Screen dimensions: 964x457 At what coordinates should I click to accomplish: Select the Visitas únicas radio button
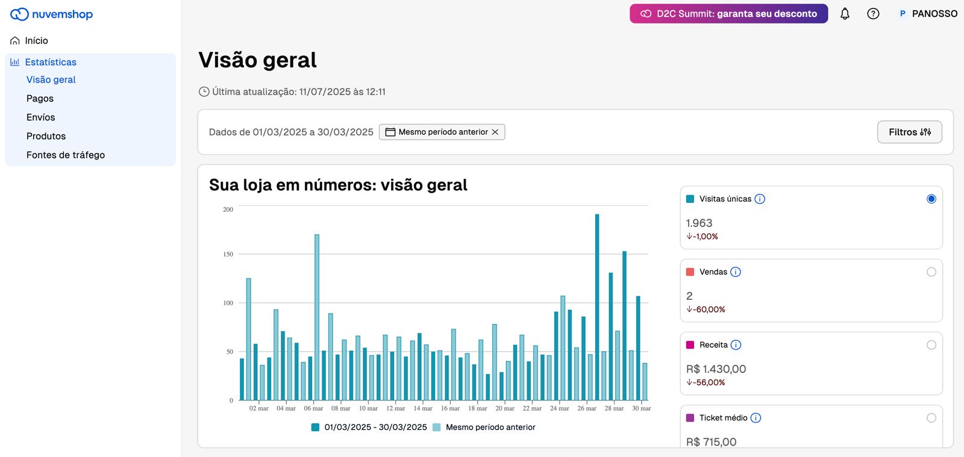tap(931, 199)
